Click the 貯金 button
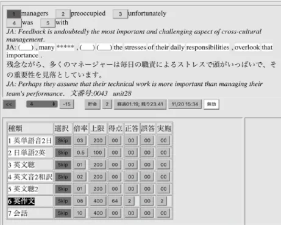281x225 pixels. coord(93,104)
